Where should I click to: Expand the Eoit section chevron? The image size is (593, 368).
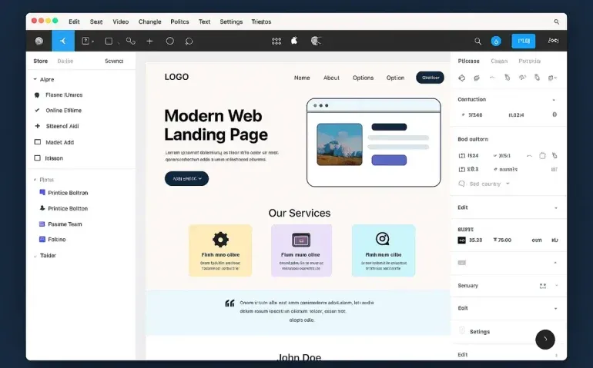click(x=555, y=309)
